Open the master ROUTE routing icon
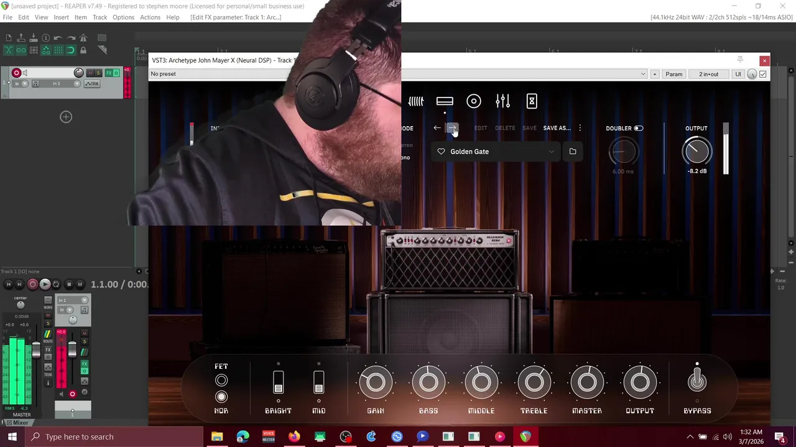 (x=48, y=334)
